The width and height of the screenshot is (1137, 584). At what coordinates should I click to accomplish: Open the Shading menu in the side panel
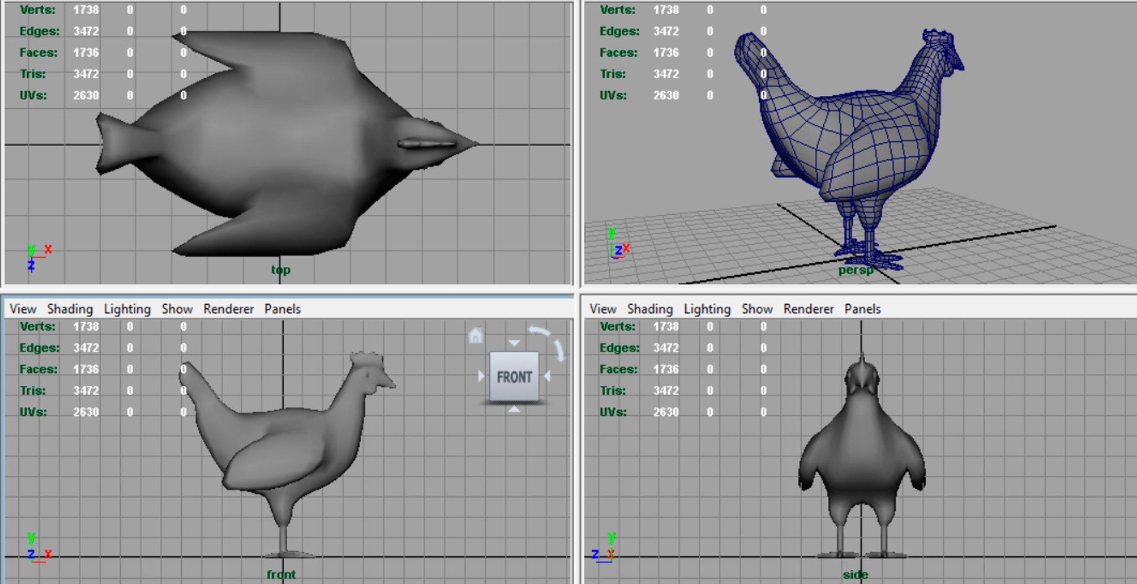[650, 309]
